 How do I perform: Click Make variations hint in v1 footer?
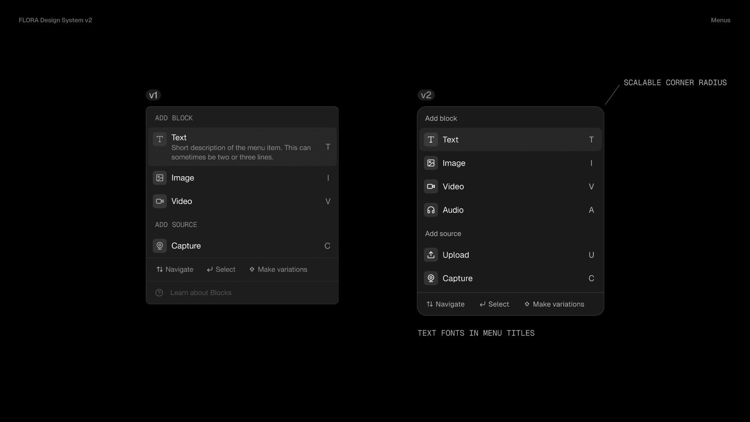pyautogui.click(x=278, y=270)
